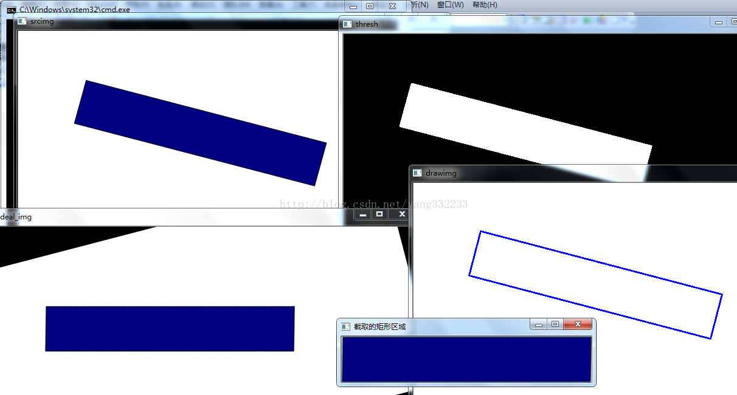The image size is (737, 395).
Task: Select the C:\Windows\system32\cmd.exe title text
Action: click(x=74, y=10)
